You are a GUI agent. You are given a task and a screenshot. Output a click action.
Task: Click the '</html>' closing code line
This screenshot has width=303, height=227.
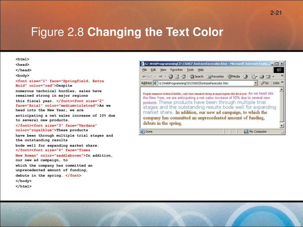[x=23, y=186]
